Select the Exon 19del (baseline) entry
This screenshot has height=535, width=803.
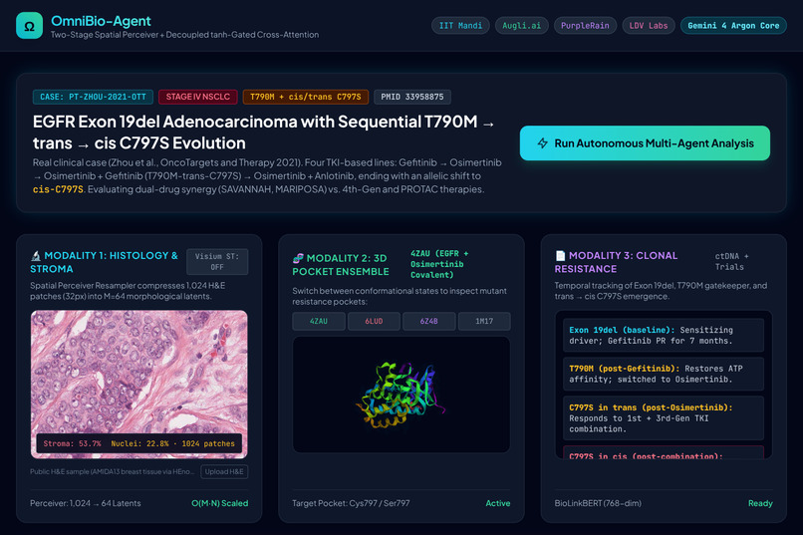click(x=664, y=336)
